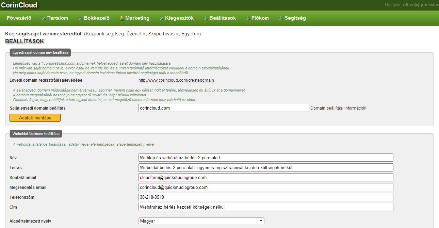This screenshot has height=228, width=439.
Task: Follow the Üzenet » help link
Action: pos(136,34)
